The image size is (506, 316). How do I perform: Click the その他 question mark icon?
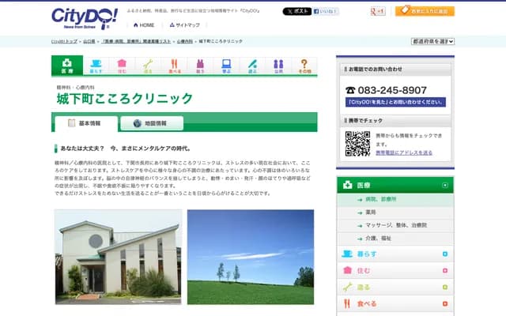point(304,66)
